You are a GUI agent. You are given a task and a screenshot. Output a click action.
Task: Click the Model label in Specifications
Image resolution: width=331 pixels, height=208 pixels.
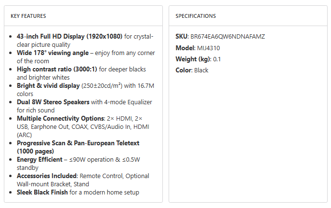(185, 48)
